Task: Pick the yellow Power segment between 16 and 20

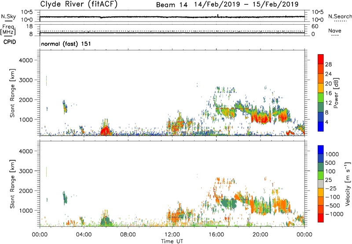Action: tap(321, 88)
